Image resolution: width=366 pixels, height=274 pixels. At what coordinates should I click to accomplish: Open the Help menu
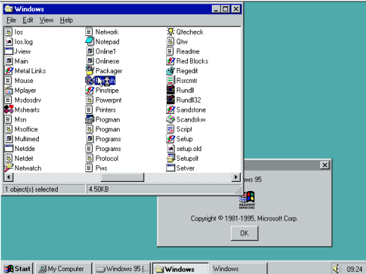coord(66,20)
